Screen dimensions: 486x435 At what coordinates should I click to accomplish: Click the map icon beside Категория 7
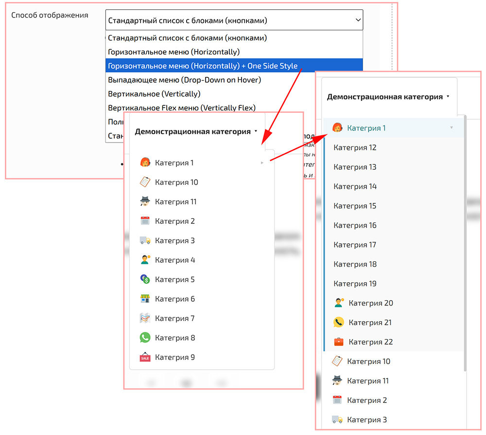click(x=145, y=318)
